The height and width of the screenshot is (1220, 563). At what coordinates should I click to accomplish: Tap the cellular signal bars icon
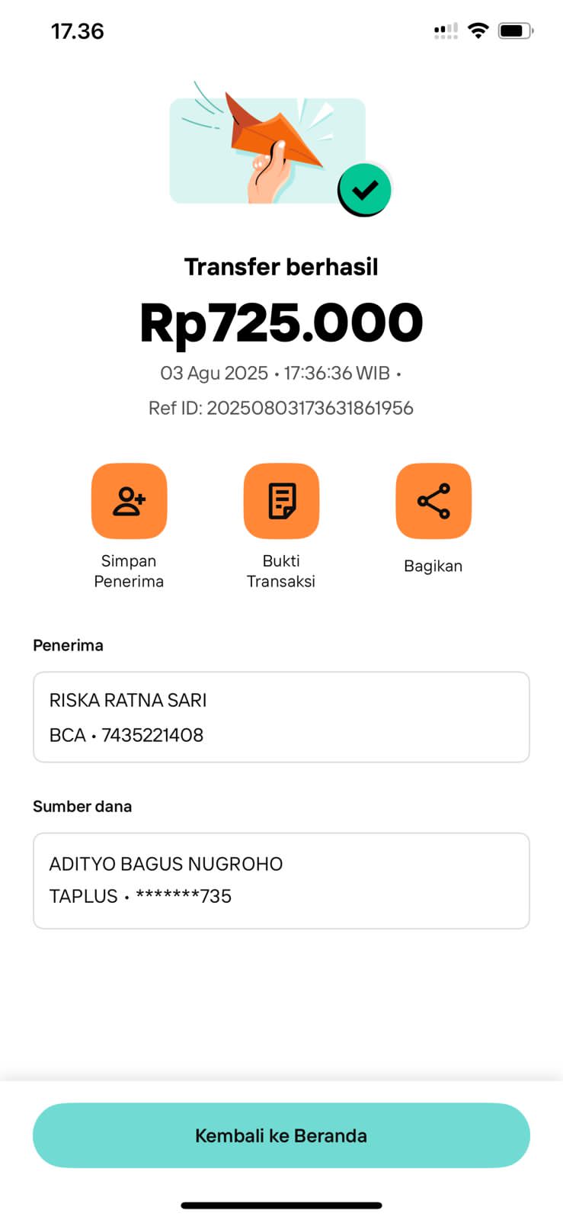(446, 31)
